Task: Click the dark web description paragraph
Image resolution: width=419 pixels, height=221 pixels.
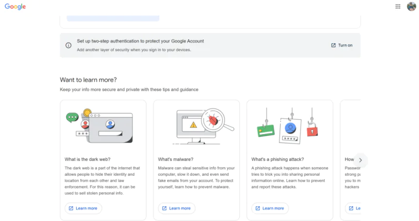Action: point(102,180)
